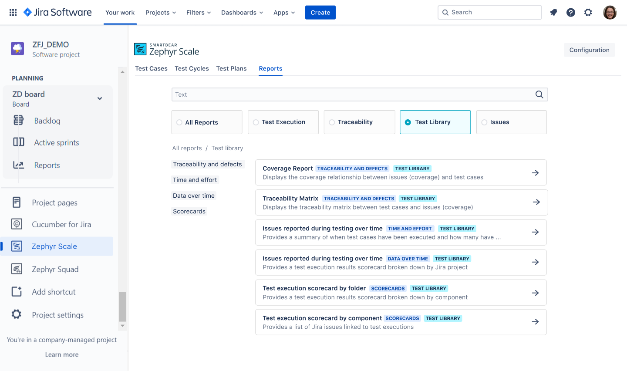
Task: Open the help question mark icon
Action: (x=571, y=13)
